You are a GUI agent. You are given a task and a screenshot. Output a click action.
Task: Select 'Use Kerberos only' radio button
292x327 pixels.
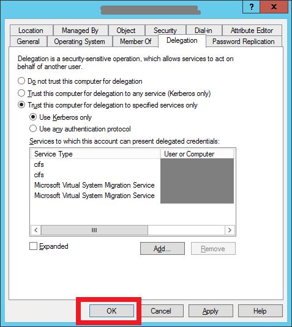[x=33, y=117]
